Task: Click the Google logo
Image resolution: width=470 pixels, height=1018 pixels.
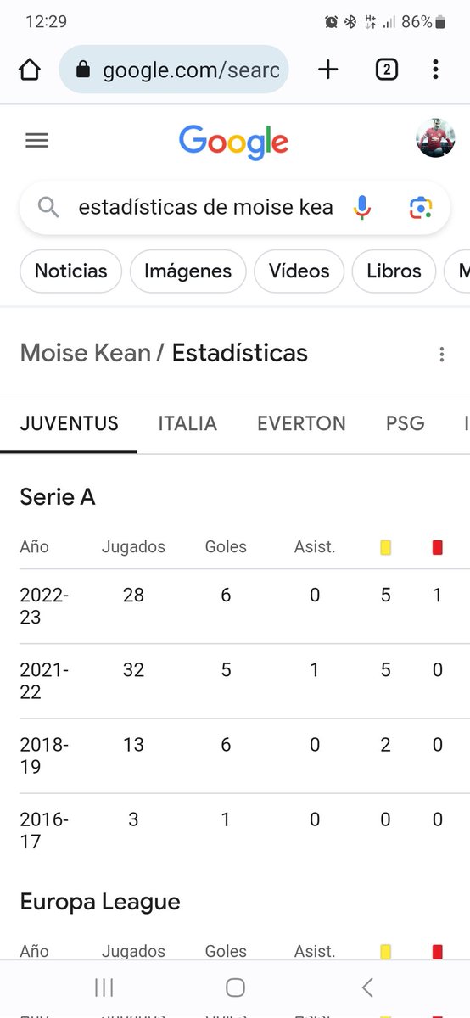Action: pyautogui.click(x=233, y=142)
